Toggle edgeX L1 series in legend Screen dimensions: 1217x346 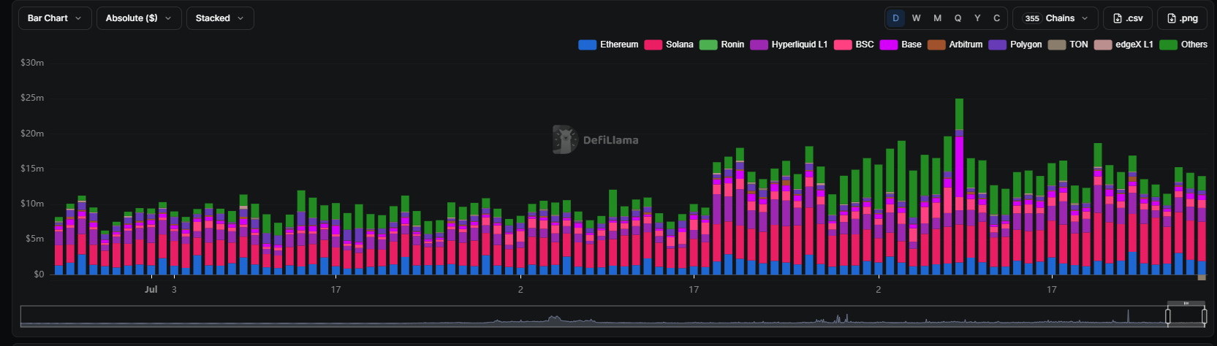[x=1123, y=45]
